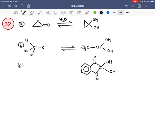Select the Text box tool
The width and height of the screenshot is (155, 116).
click(x=79, y=13)
